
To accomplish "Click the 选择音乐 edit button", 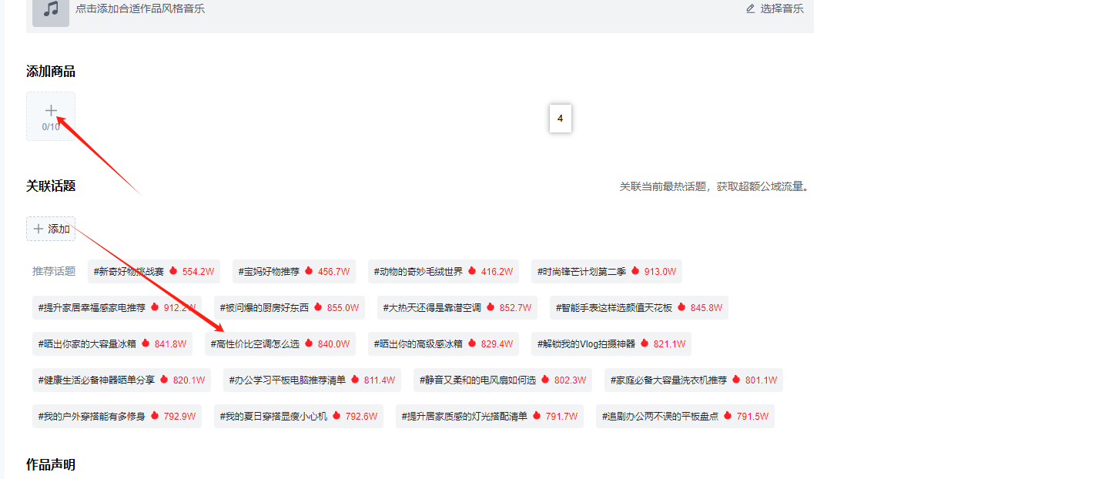I will coord(775,8).
